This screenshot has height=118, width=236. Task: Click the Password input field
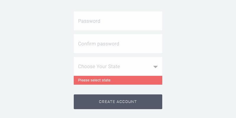pos(118,21)
